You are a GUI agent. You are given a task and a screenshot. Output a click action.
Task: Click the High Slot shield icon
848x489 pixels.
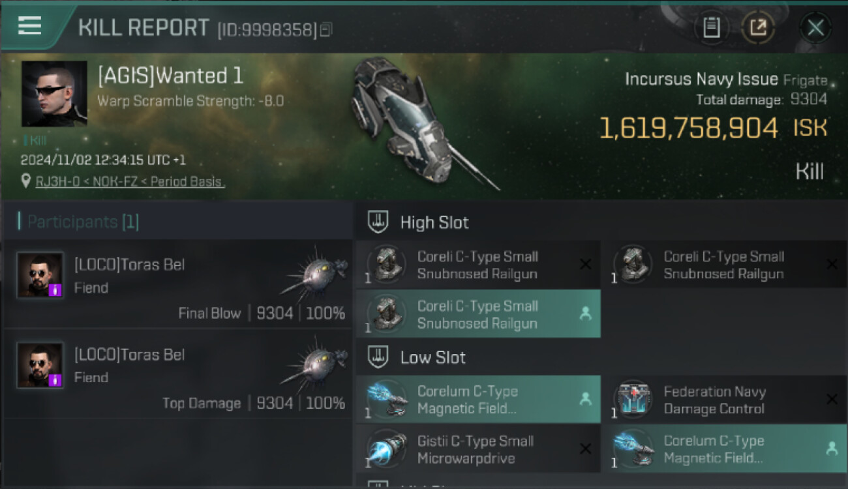pyautogui.click(x=378, y=222)
